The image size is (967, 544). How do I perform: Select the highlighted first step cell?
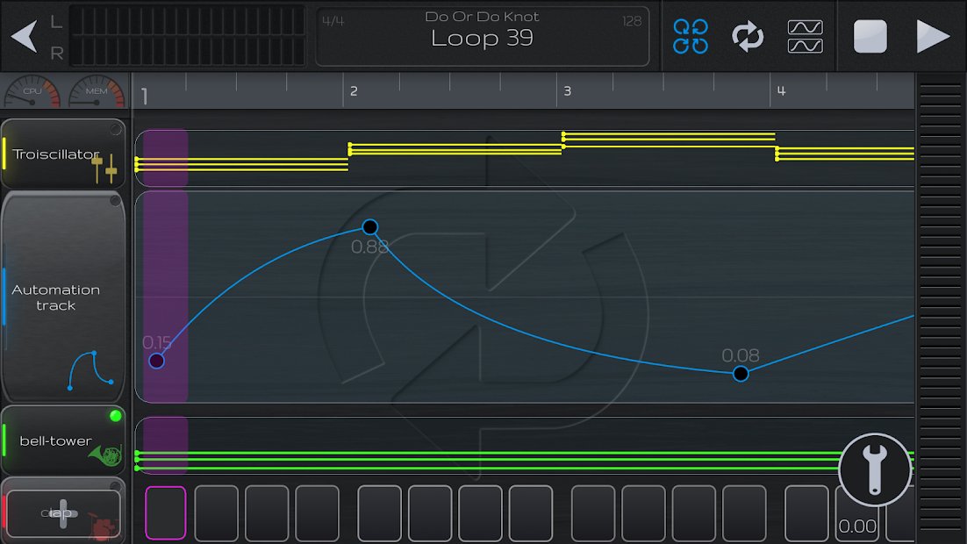166,513
